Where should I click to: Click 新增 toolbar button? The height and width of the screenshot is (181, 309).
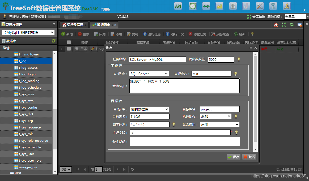coord(67,34)
